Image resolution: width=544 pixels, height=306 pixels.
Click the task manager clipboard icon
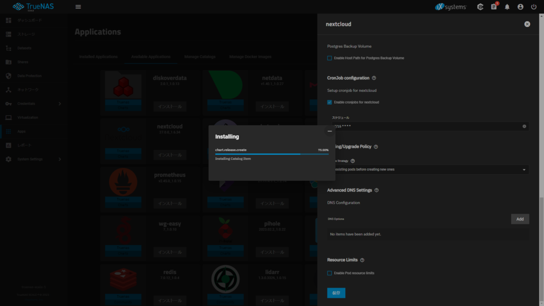click(x=494, y=7)
